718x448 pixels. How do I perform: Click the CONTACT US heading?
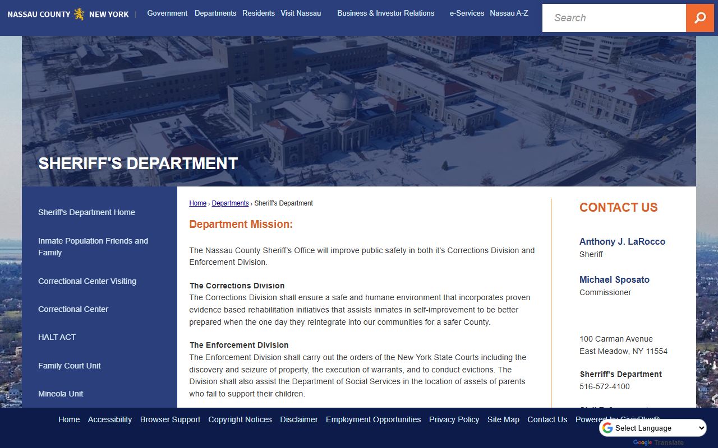point(618,208)
